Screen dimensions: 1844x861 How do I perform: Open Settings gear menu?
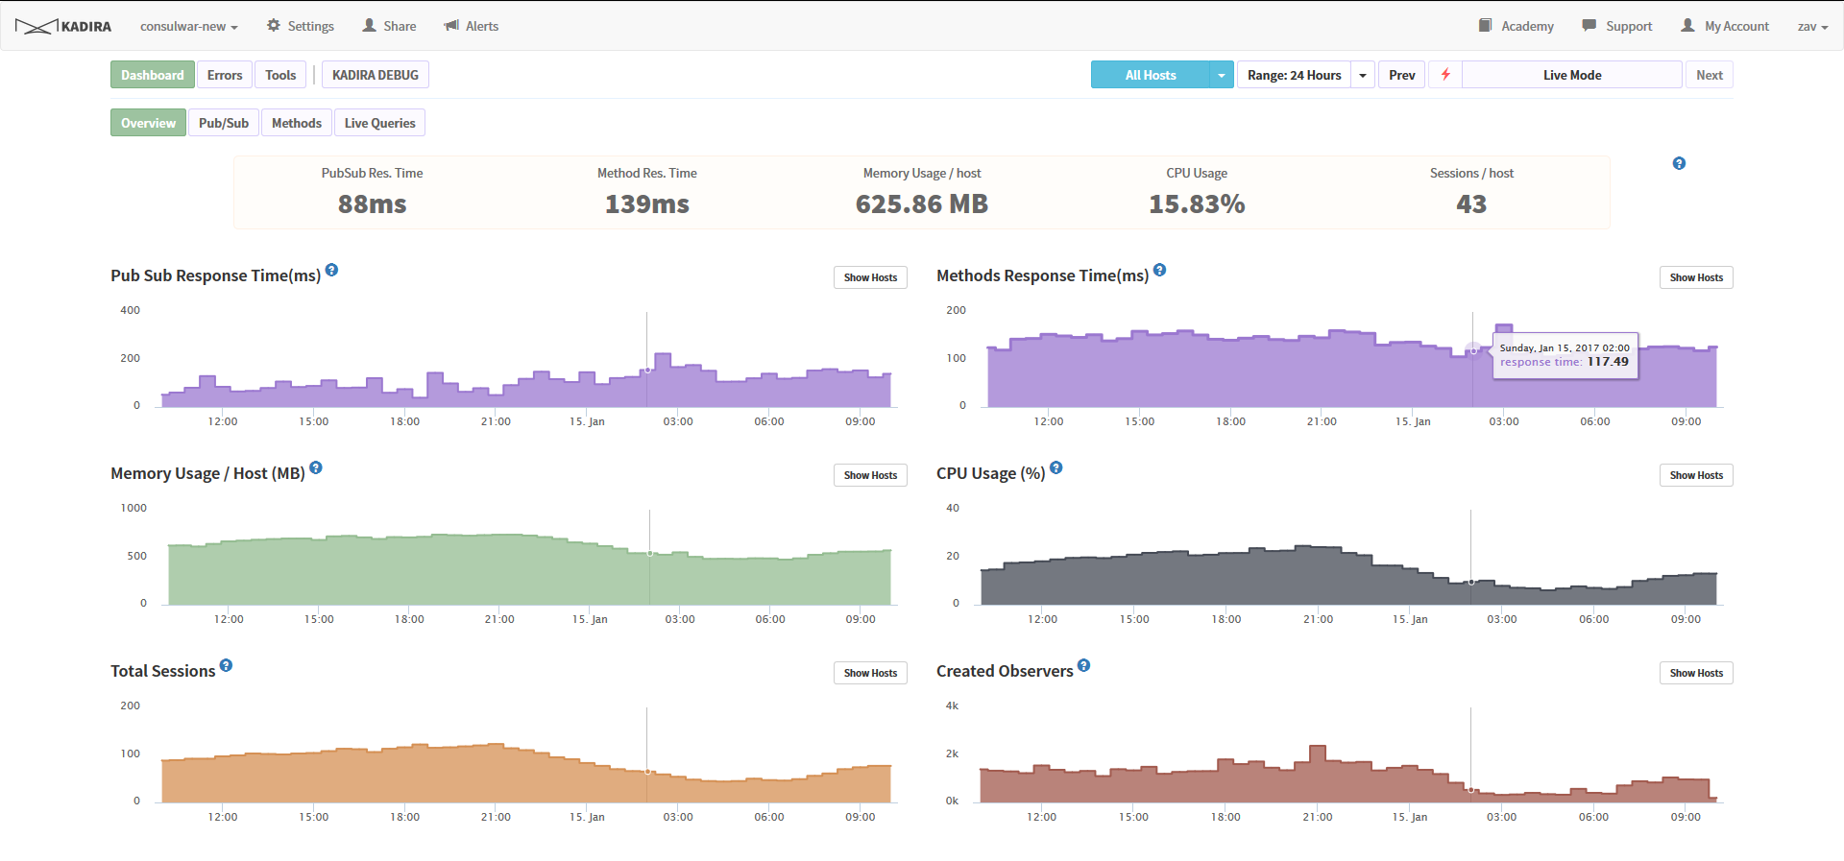[x=300, y=26]
